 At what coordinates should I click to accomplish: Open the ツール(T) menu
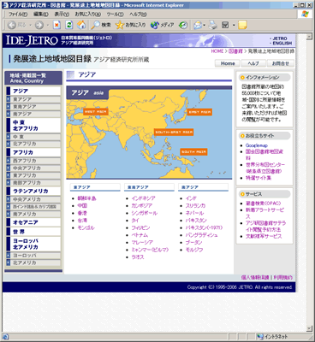[115, 14]
